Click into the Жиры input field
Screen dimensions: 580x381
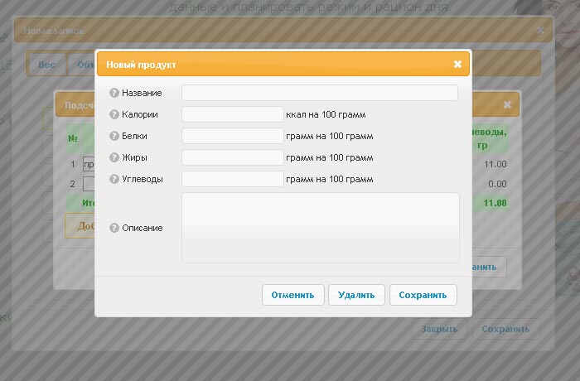click(x=233, y=157)
